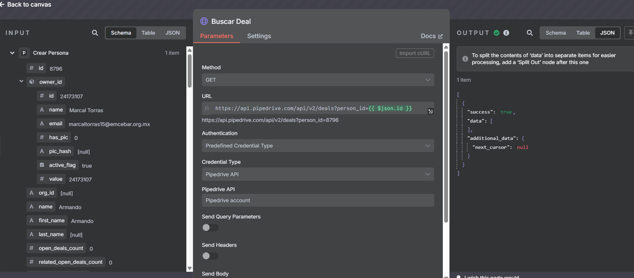The height and width of the screenshot is (278, 634).
Task: Click the "success": true line in output
Action: pos(491,112)
